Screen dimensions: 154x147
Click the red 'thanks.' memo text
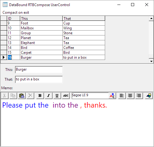coord(95,105)
